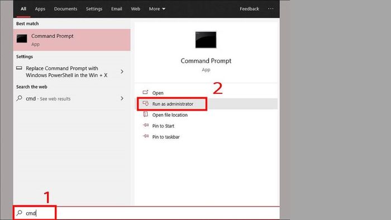Select the Web search tab
The width and height of the screenshot is (391, 220).
click(135, 9)
